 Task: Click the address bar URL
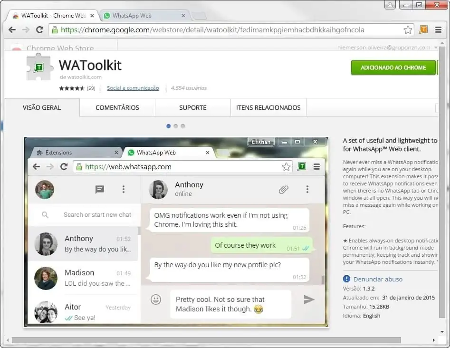tap(212, 30)
